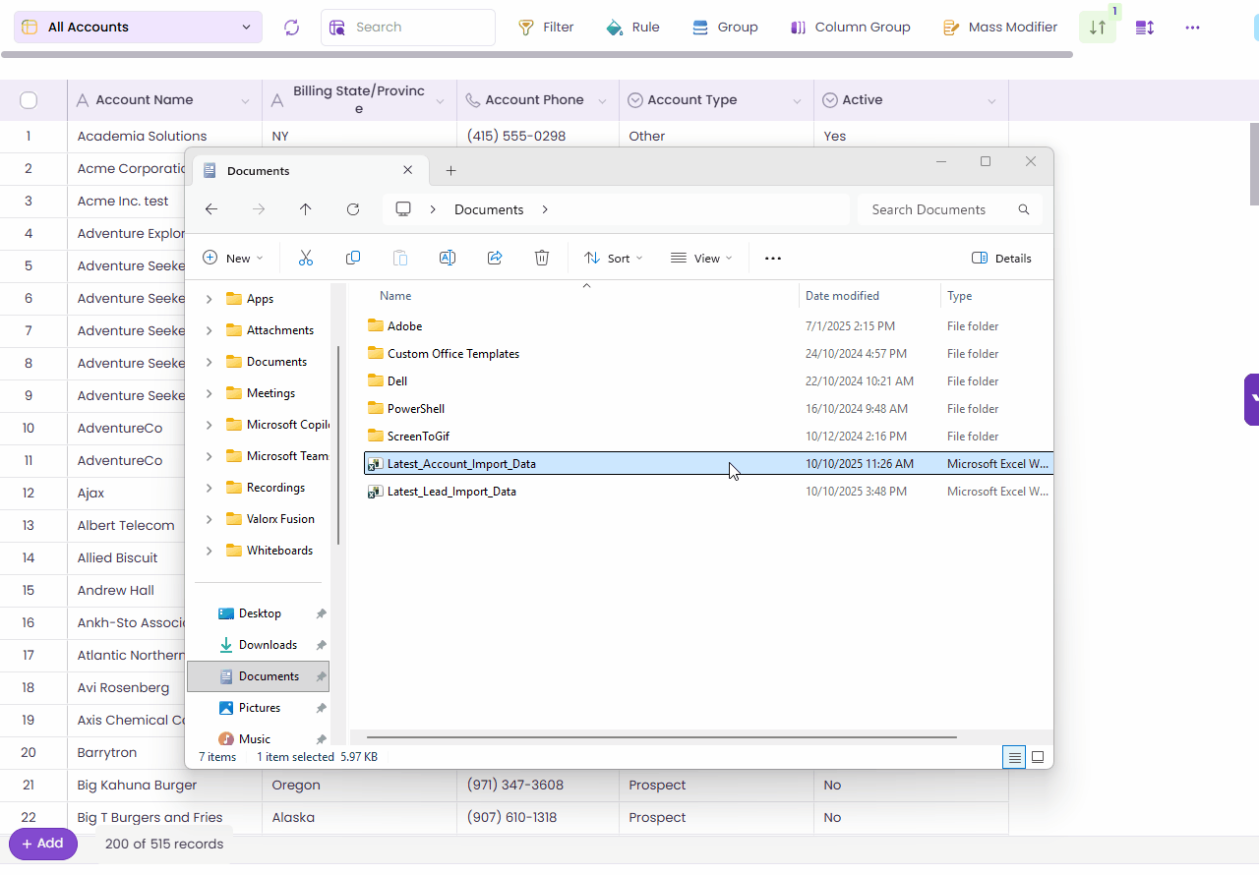This screenshot has height=875, width=1259.
Task: Click the Delete trash icon in Explorer
Action: pos(542,258)
